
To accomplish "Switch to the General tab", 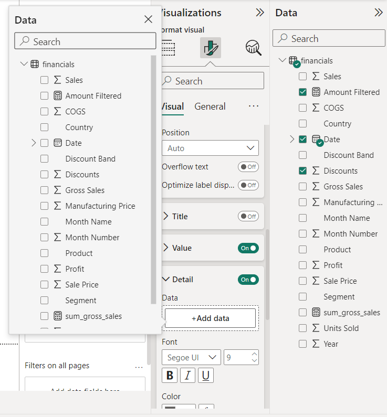I will point(210,106).
